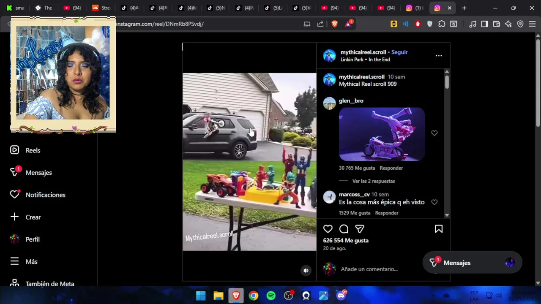Click the ESP LAA language indicator

(x=474, y=296)
